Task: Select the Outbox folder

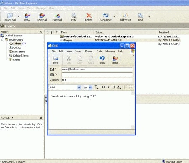Action: tap(17, 48)
